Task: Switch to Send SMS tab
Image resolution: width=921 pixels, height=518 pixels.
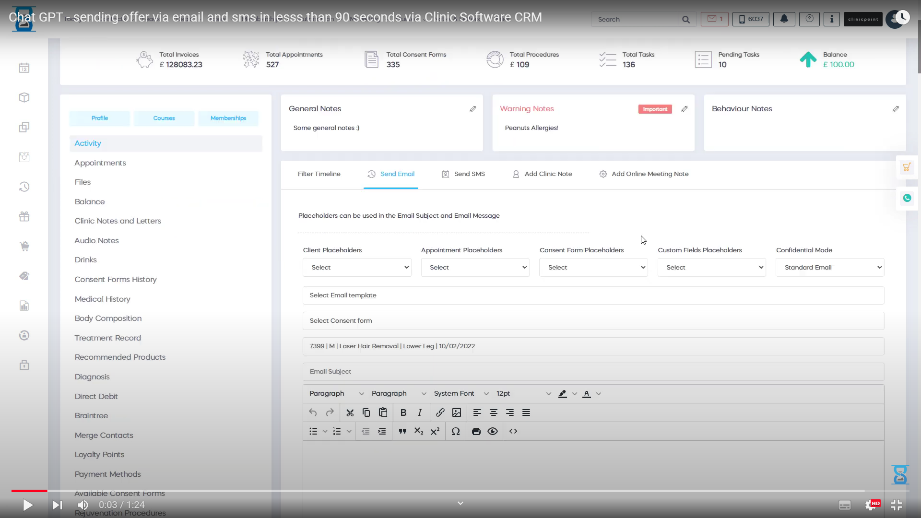Action: [463, 174]
